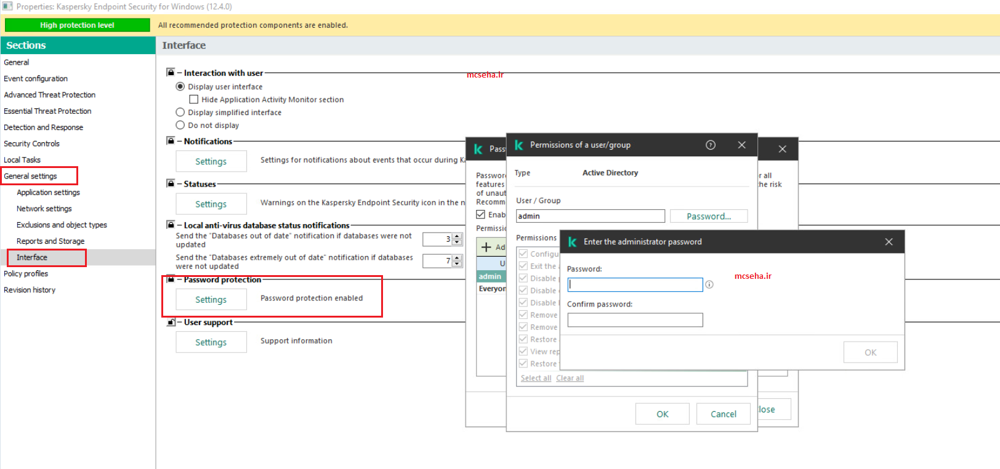
Task: Open User support Settings button
Action: point(211,342)
